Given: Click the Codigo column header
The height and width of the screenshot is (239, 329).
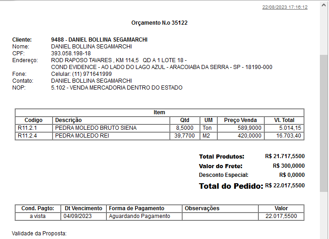Looking at the screenshot, I should pos(34,120).
